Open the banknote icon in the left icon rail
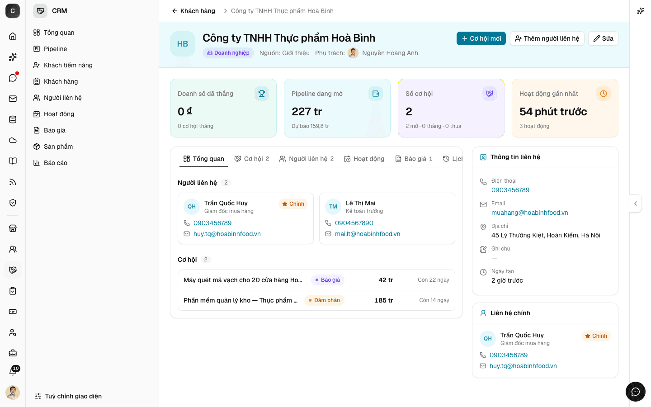The height and width of the screenshot is (407, 651). (13, 312)
